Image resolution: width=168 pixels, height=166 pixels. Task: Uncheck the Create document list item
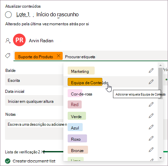(8, 161)
